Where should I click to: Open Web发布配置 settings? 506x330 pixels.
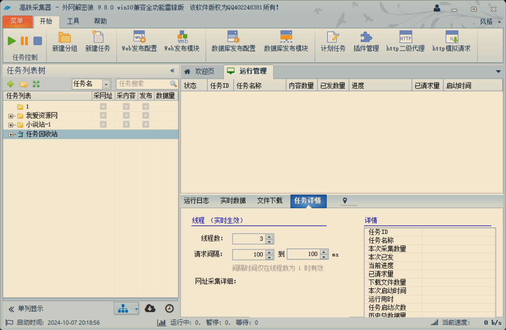139,42
